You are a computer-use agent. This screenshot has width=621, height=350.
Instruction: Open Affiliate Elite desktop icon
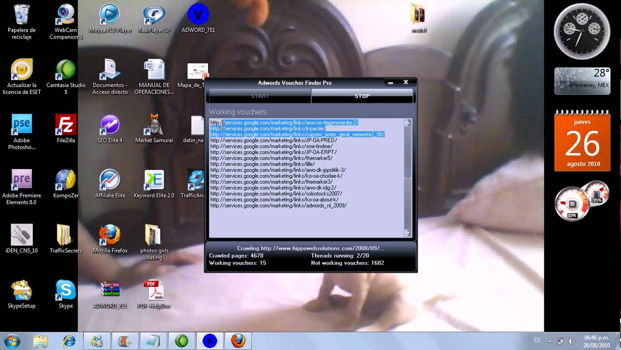110,184
